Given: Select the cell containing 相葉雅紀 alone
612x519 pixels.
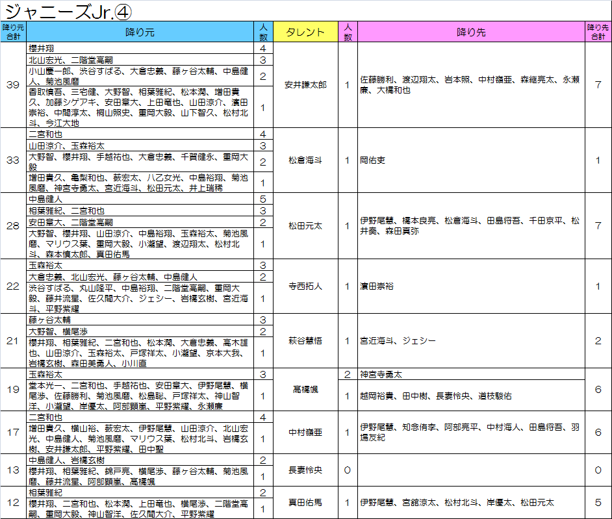Looking at the screenshot, I should pyautogui.click(x=140, y=492).
